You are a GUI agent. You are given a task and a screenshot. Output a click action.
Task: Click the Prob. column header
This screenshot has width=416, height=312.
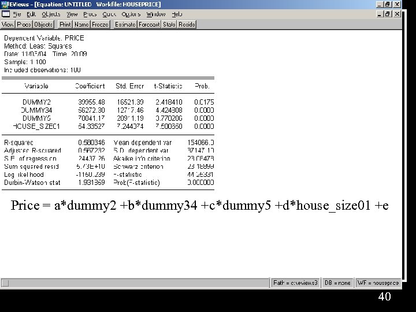(x=202, y=86)
